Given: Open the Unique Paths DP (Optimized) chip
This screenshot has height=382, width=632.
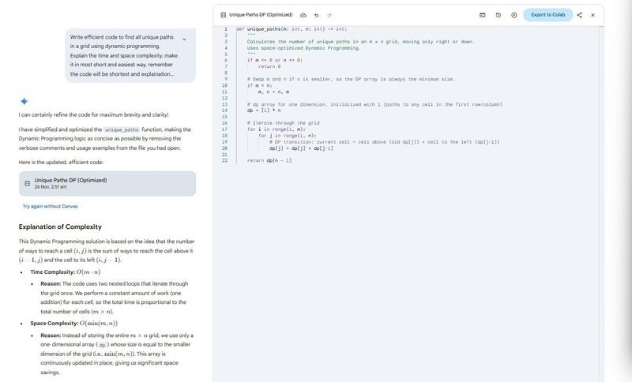Looking at the screenshot, I should tap(107, 184).
